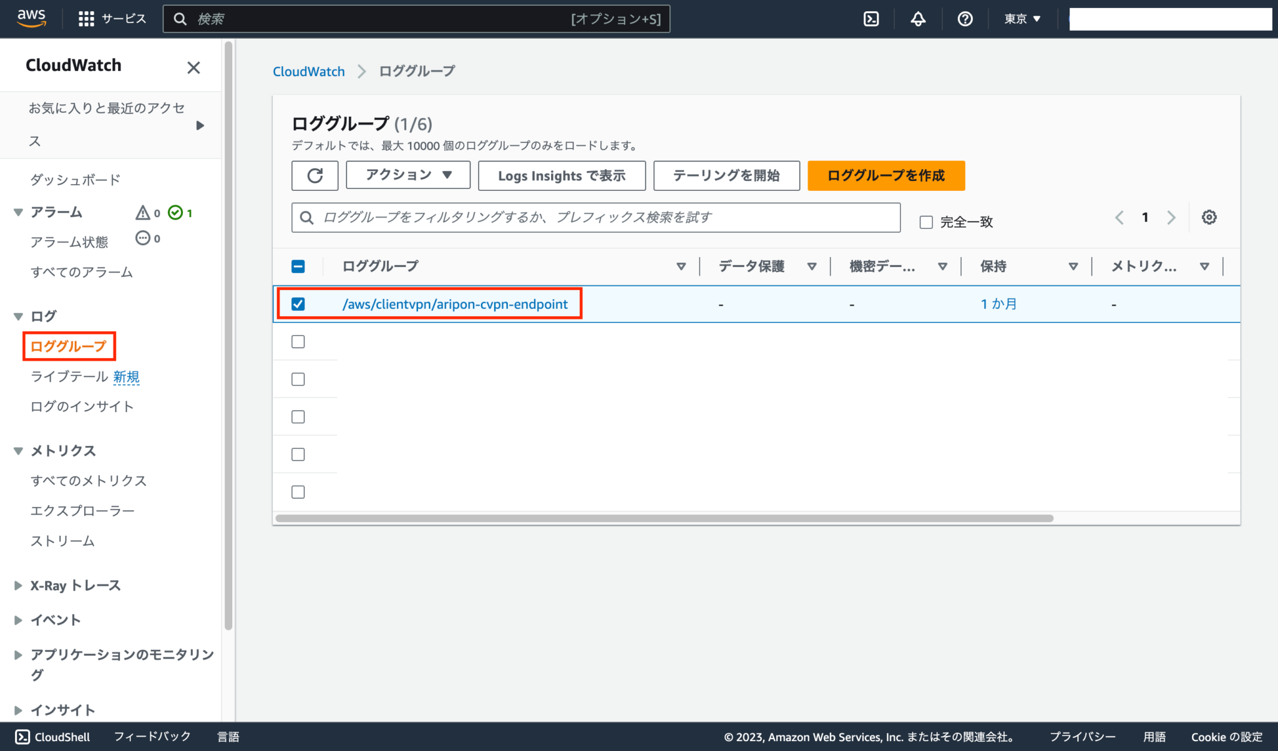Viewport: 1278px width, 751px height.
Task: Open the 言語 language menu
Action: [228, 737]
